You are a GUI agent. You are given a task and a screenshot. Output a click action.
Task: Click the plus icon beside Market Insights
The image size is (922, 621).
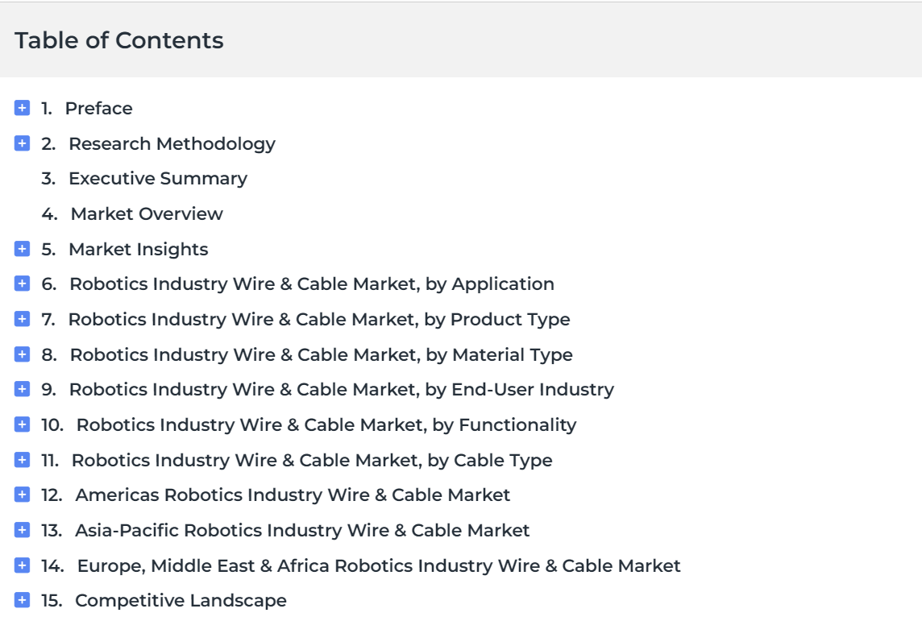[x=22, y=249]
